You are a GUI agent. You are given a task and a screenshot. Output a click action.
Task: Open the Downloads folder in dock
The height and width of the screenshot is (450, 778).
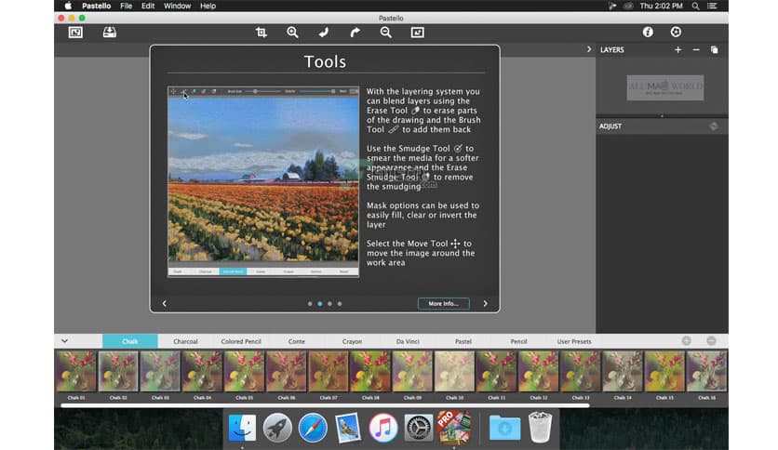coord(504,427)
